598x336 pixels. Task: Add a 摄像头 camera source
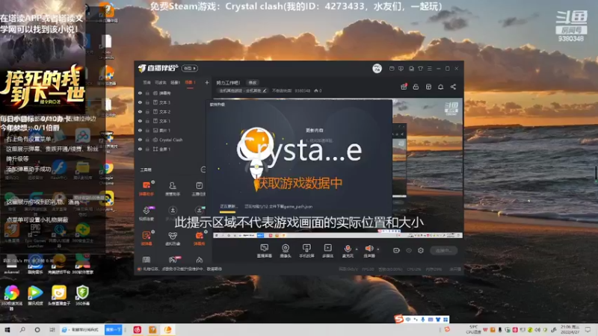click(x=286, y=250)
